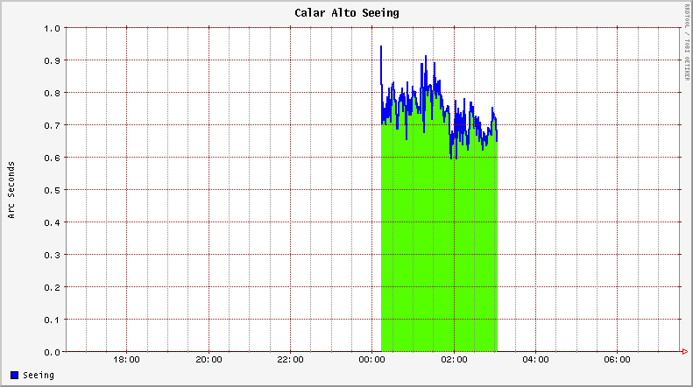Click the 06:00 time axis label
693x387 pixels.
(x=618, y=360)
